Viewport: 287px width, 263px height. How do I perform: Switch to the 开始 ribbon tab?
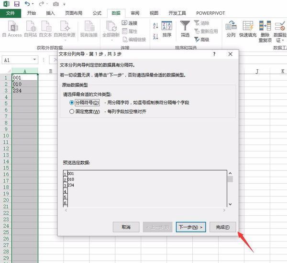click(x=31, y=13)
